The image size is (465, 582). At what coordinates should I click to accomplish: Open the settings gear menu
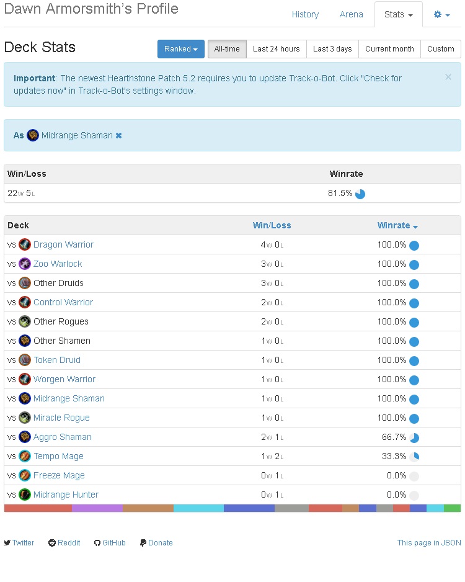point(442,14)
